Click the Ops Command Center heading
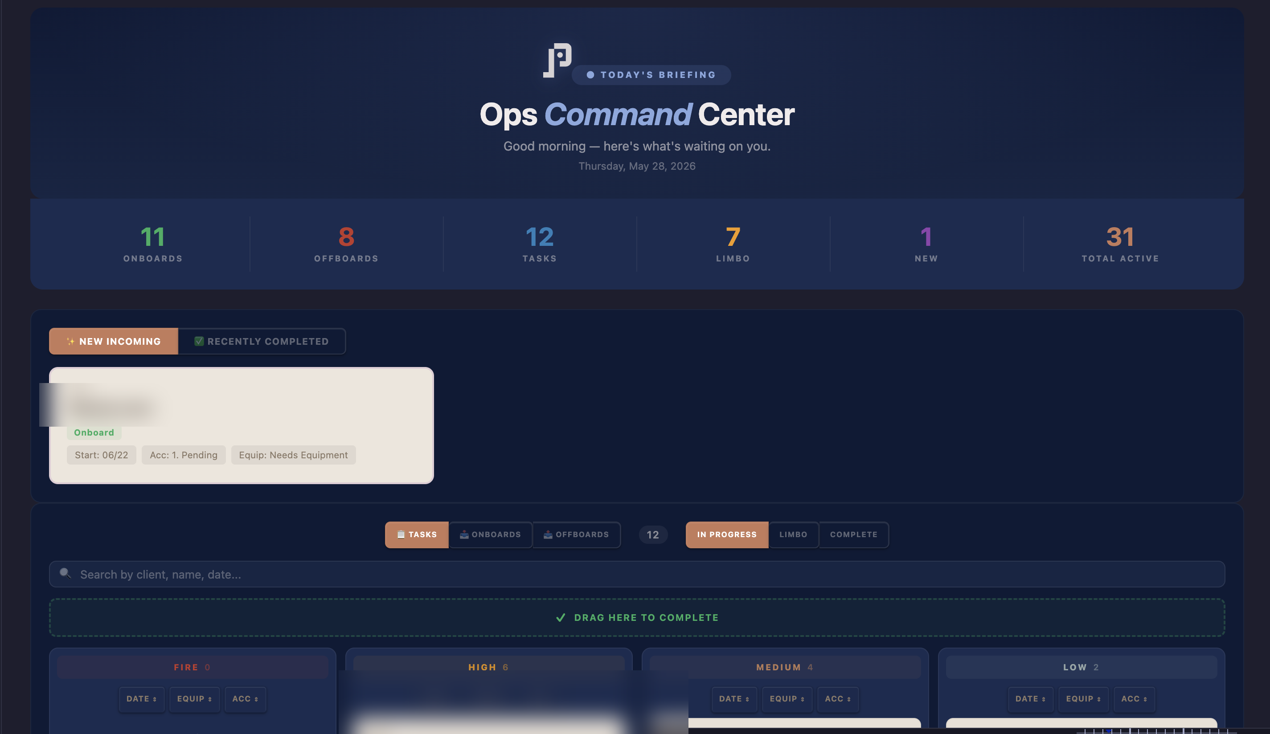 [x=637, y=114]
